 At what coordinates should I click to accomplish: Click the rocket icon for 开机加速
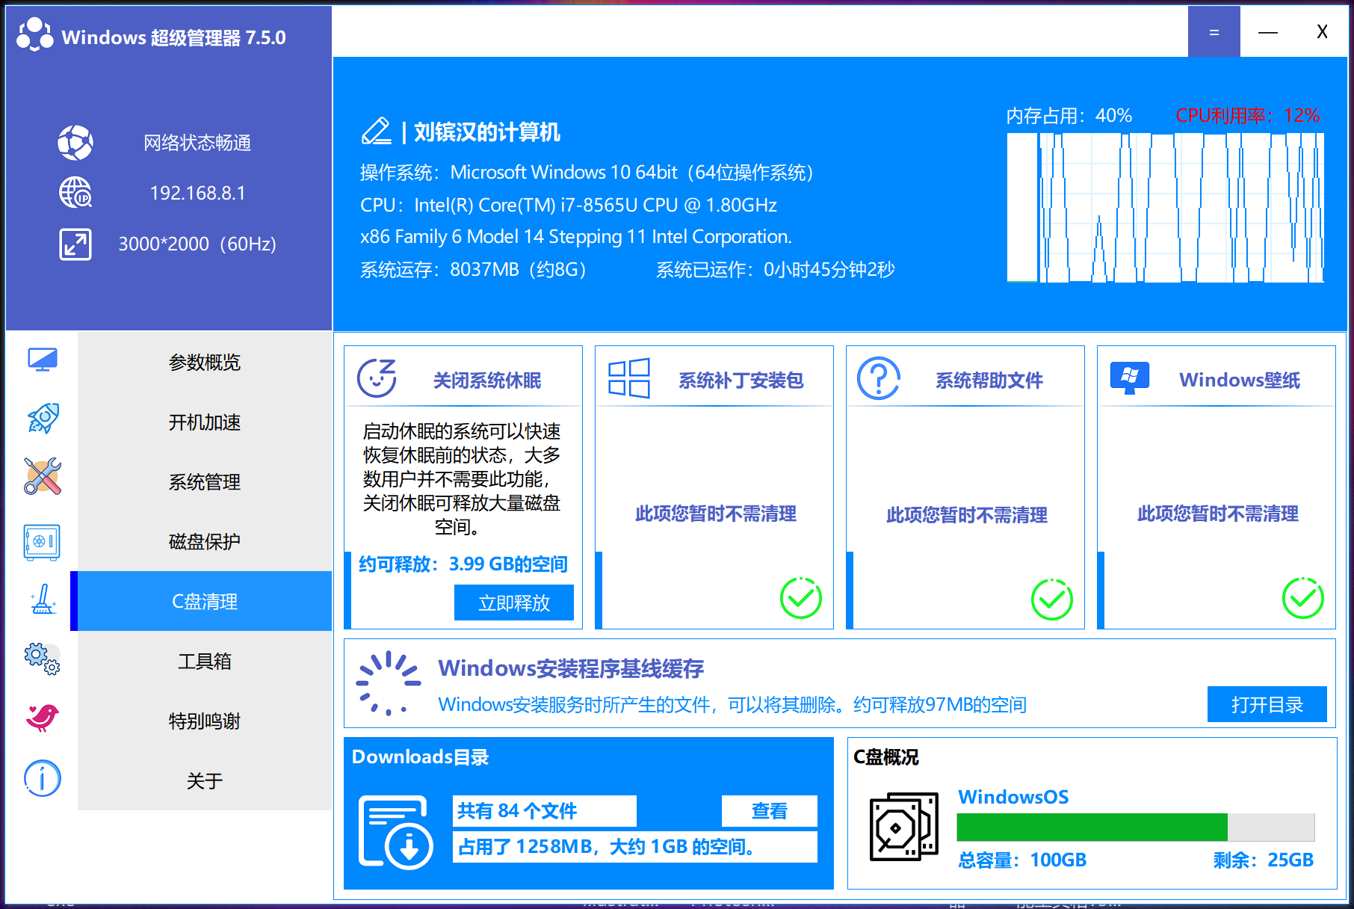[43, 419]
